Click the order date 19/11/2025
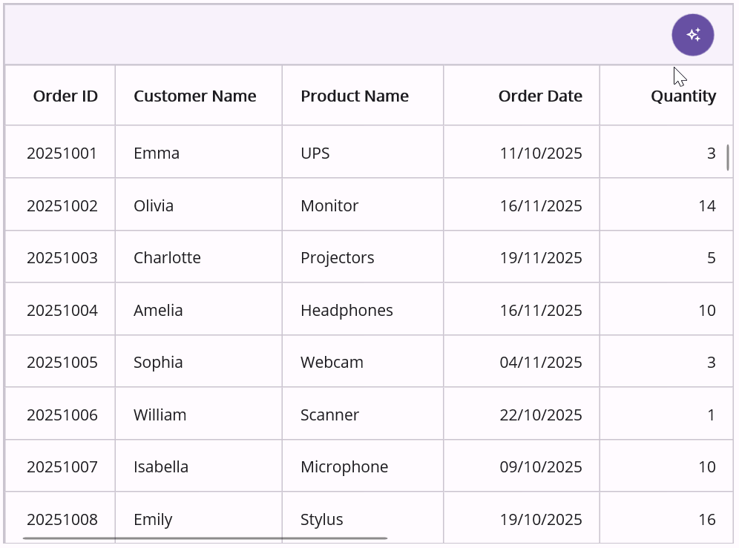The width and height of the screenshot is (739, 548). [x=541, y=257]
